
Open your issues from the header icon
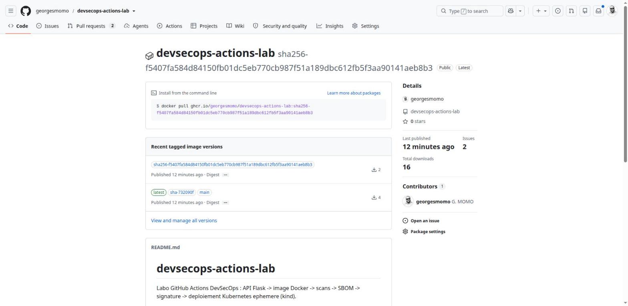coord(558,11)
